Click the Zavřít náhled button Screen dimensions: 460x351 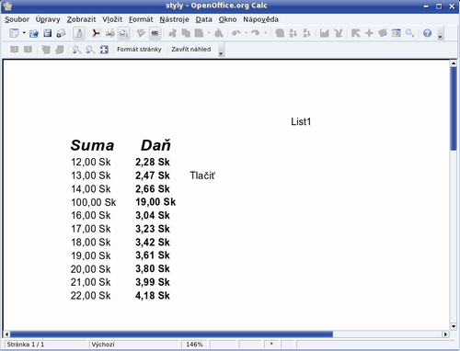[x=191, y=50]
